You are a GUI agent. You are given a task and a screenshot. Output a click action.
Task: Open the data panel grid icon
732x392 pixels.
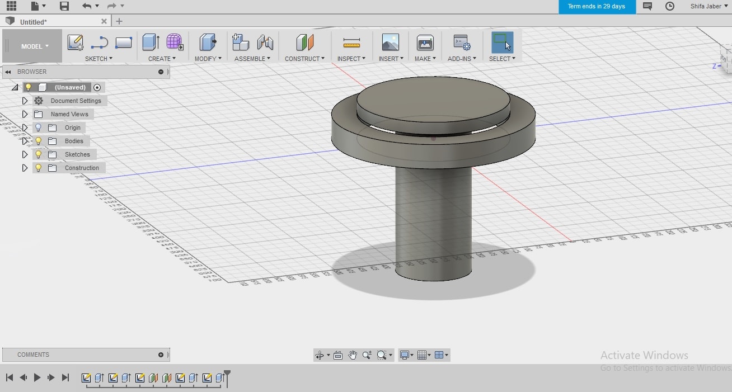click(x=11, y=6)
